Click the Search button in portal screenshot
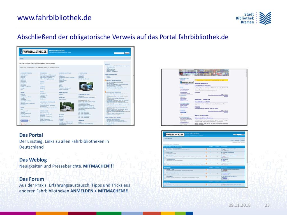This screenshot has height=215, width=287. pyautogui.click(x=127, y=53)
